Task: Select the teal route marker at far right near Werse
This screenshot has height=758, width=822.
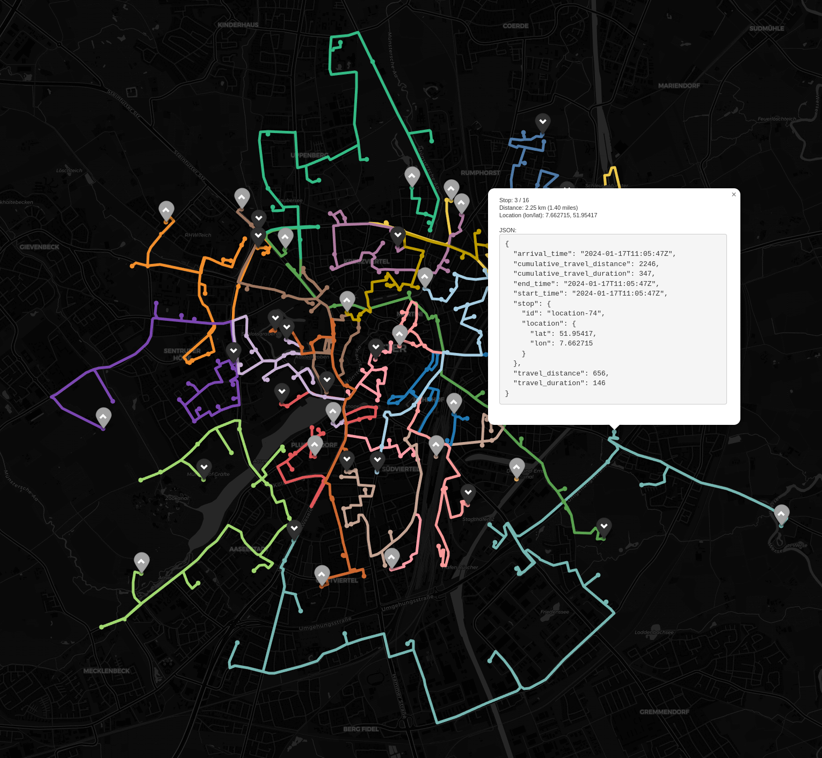Action: pos(782,515)
